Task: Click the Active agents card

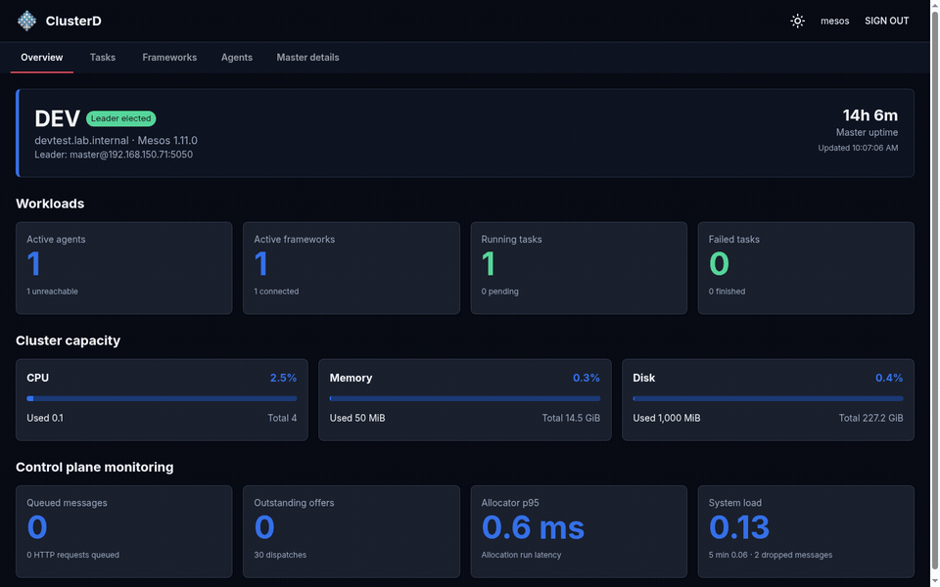Action: point(123,268)
